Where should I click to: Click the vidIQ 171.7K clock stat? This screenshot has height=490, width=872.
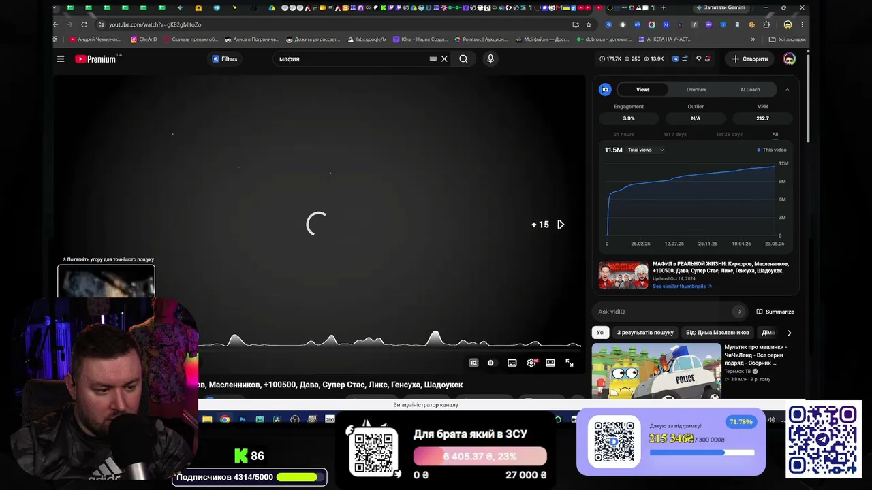[610, 59]
